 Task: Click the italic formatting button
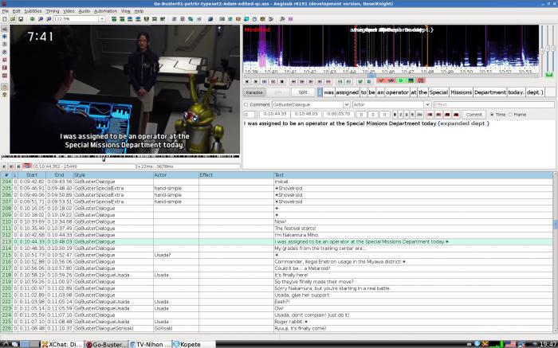pos(400,115)
